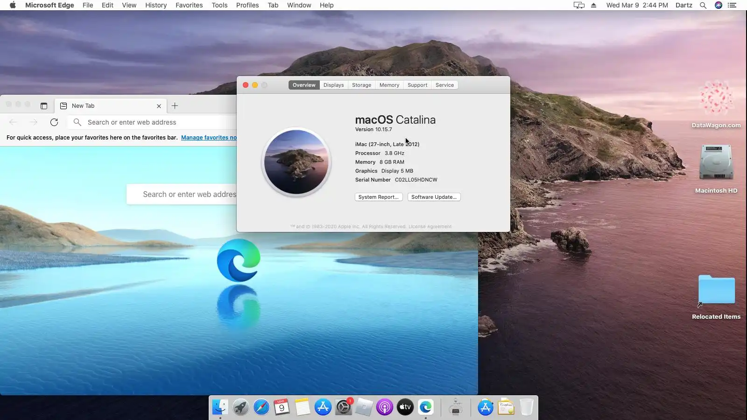Open the tab actions menu icon in Edge
747x420 pixels.
point(44,106)
